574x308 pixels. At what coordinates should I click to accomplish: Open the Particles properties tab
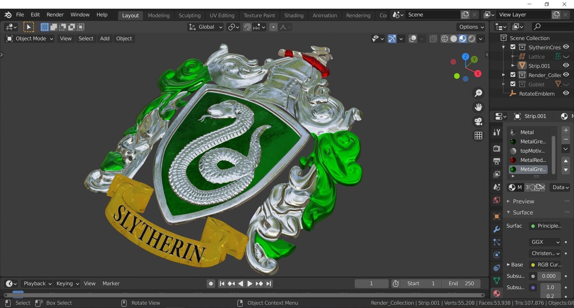click(497, 242)
